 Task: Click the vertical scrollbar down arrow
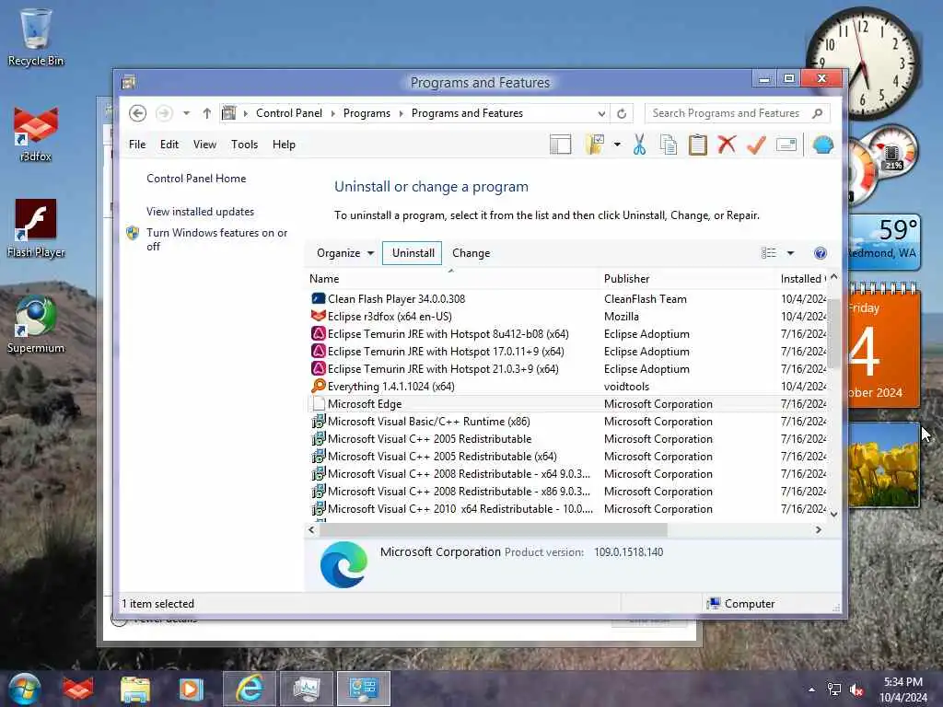tap(833, 514)
